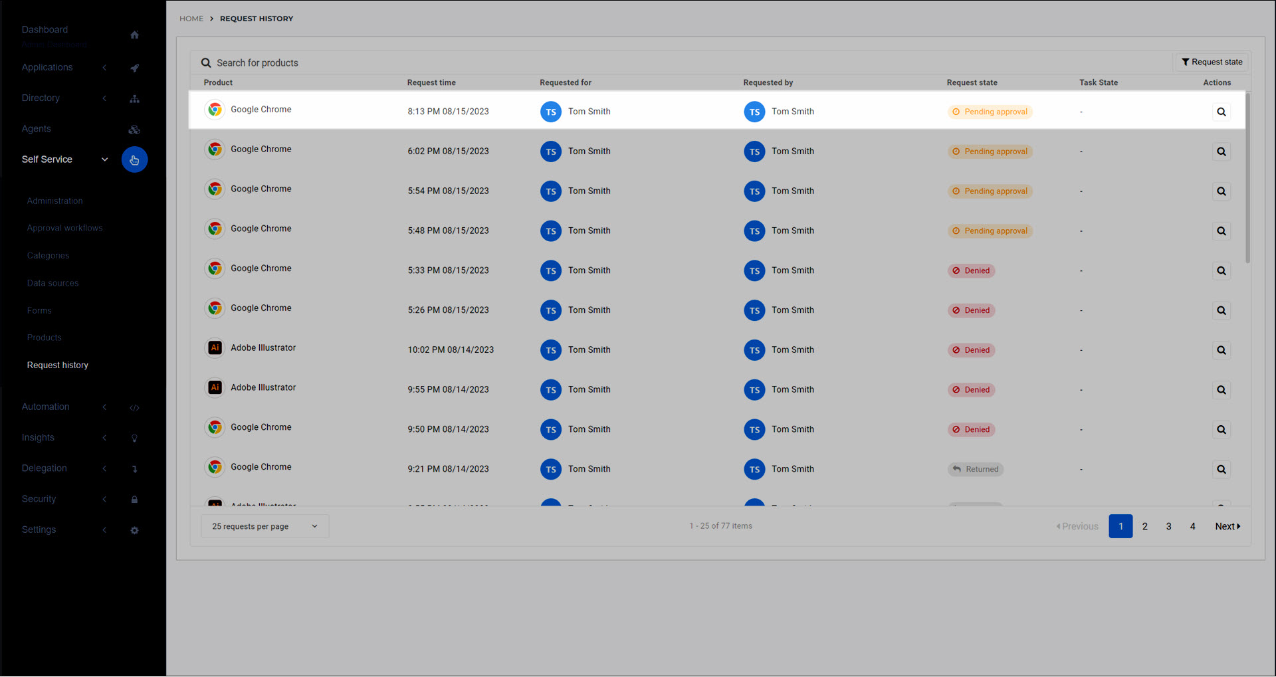
Task: Click the Directory hierarchy icon
Action: 134,98
